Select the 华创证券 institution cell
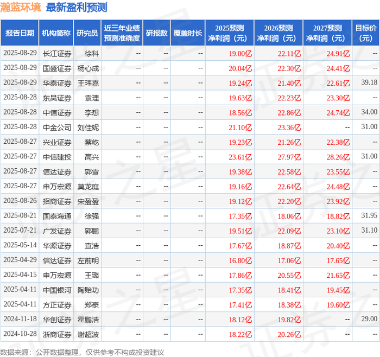The width and height of the screenshot is (380, 357). point(57,320)
